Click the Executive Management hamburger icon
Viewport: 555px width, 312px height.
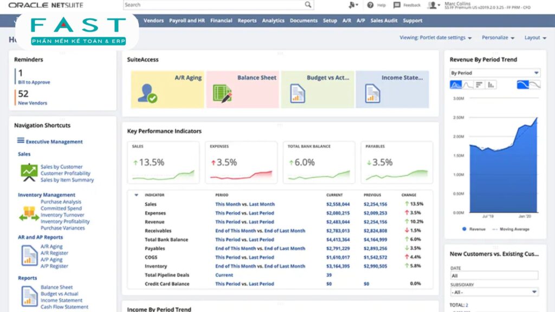tap(21, 141)
